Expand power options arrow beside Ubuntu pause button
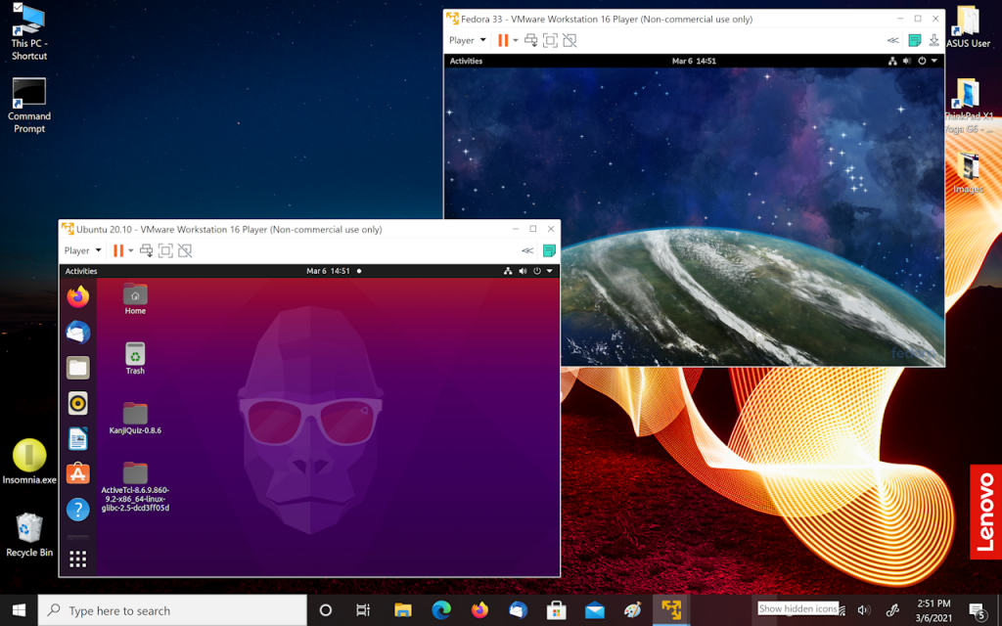Screen dimensions: 1002x626 [x=131, y=250]
